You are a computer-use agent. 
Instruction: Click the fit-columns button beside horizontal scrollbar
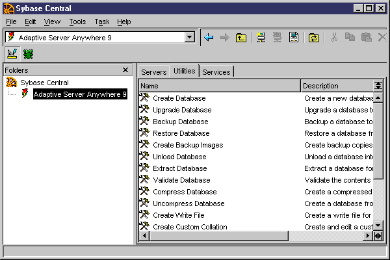378,235
